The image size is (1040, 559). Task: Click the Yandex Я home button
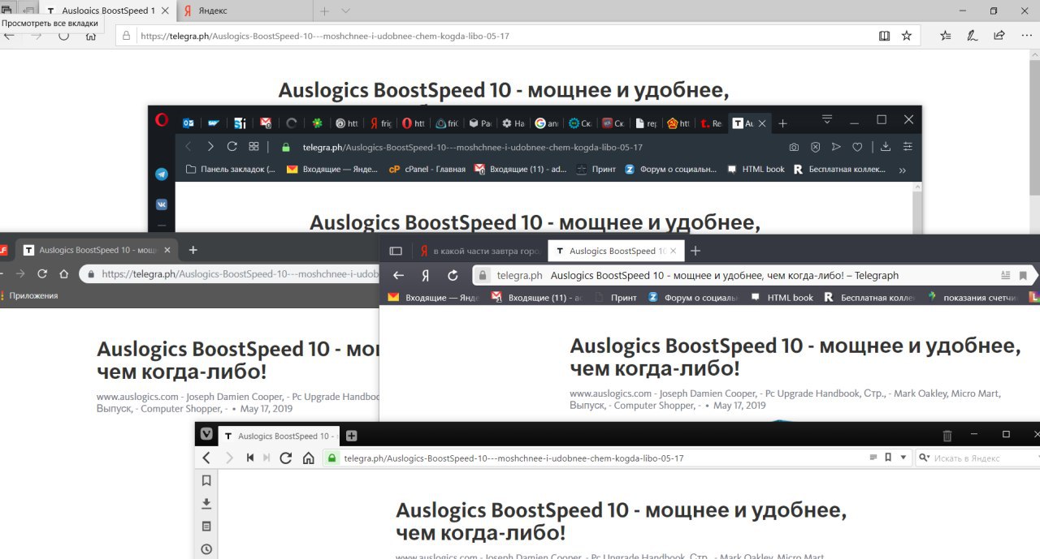pos(425,275)
